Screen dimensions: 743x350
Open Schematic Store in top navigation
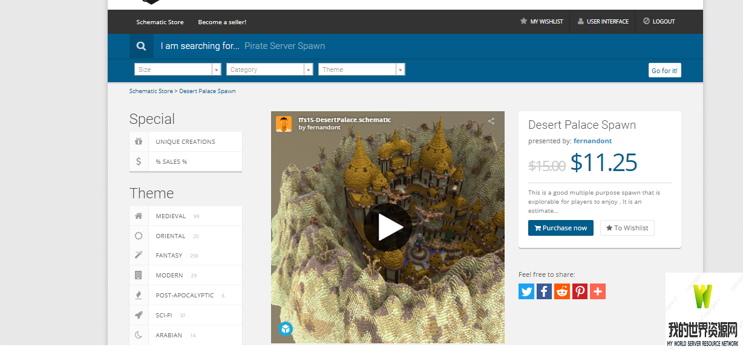(x=160, y=22)
